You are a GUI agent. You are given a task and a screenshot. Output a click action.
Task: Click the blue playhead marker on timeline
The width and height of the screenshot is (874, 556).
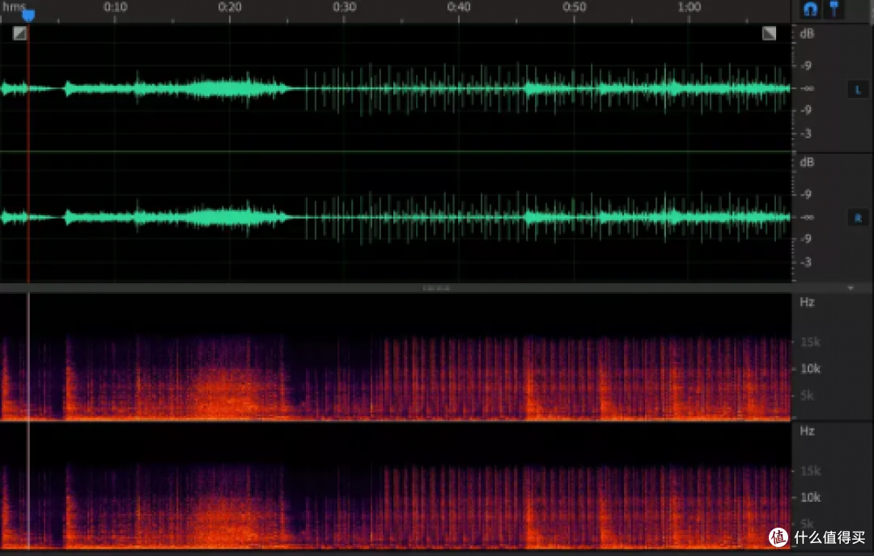coord(28,15)
